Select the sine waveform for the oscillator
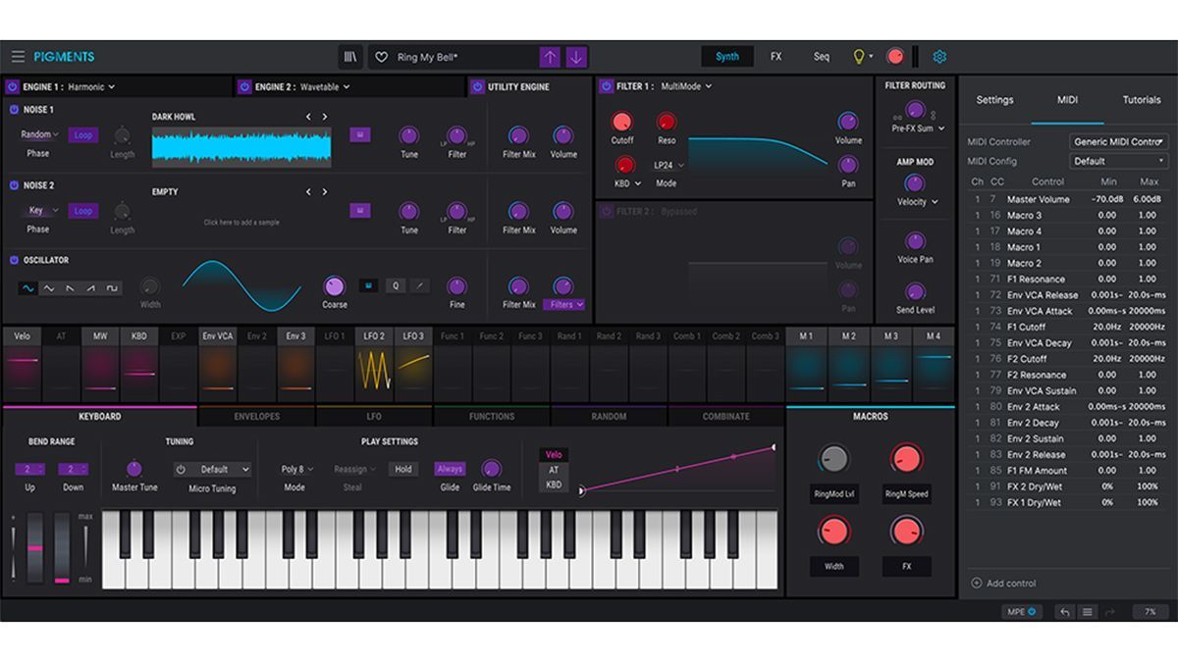This screenshot has height=662, width=1178. pyautogui.click(x=28, y=288)
